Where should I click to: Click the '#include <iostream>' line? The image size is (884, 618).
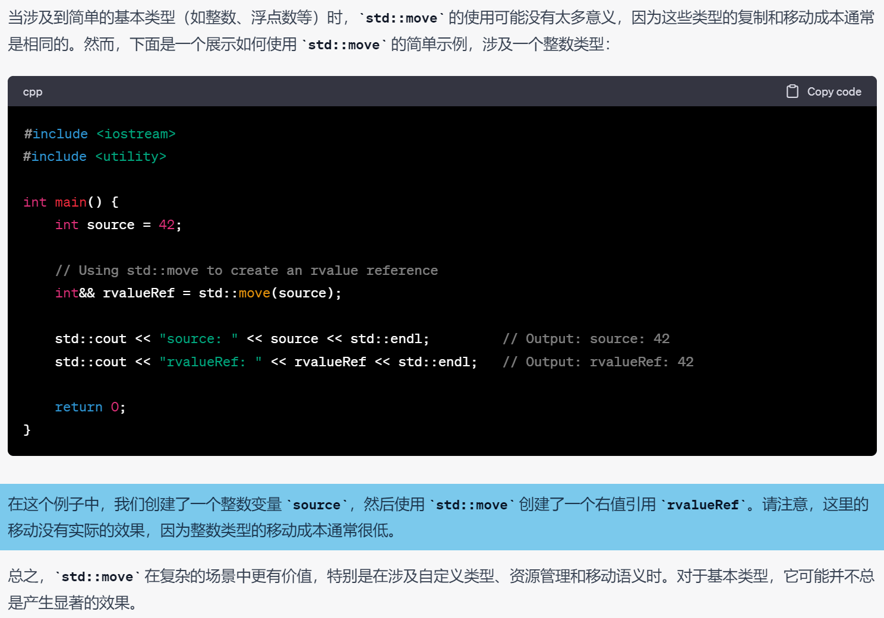[x=100, y=134]
